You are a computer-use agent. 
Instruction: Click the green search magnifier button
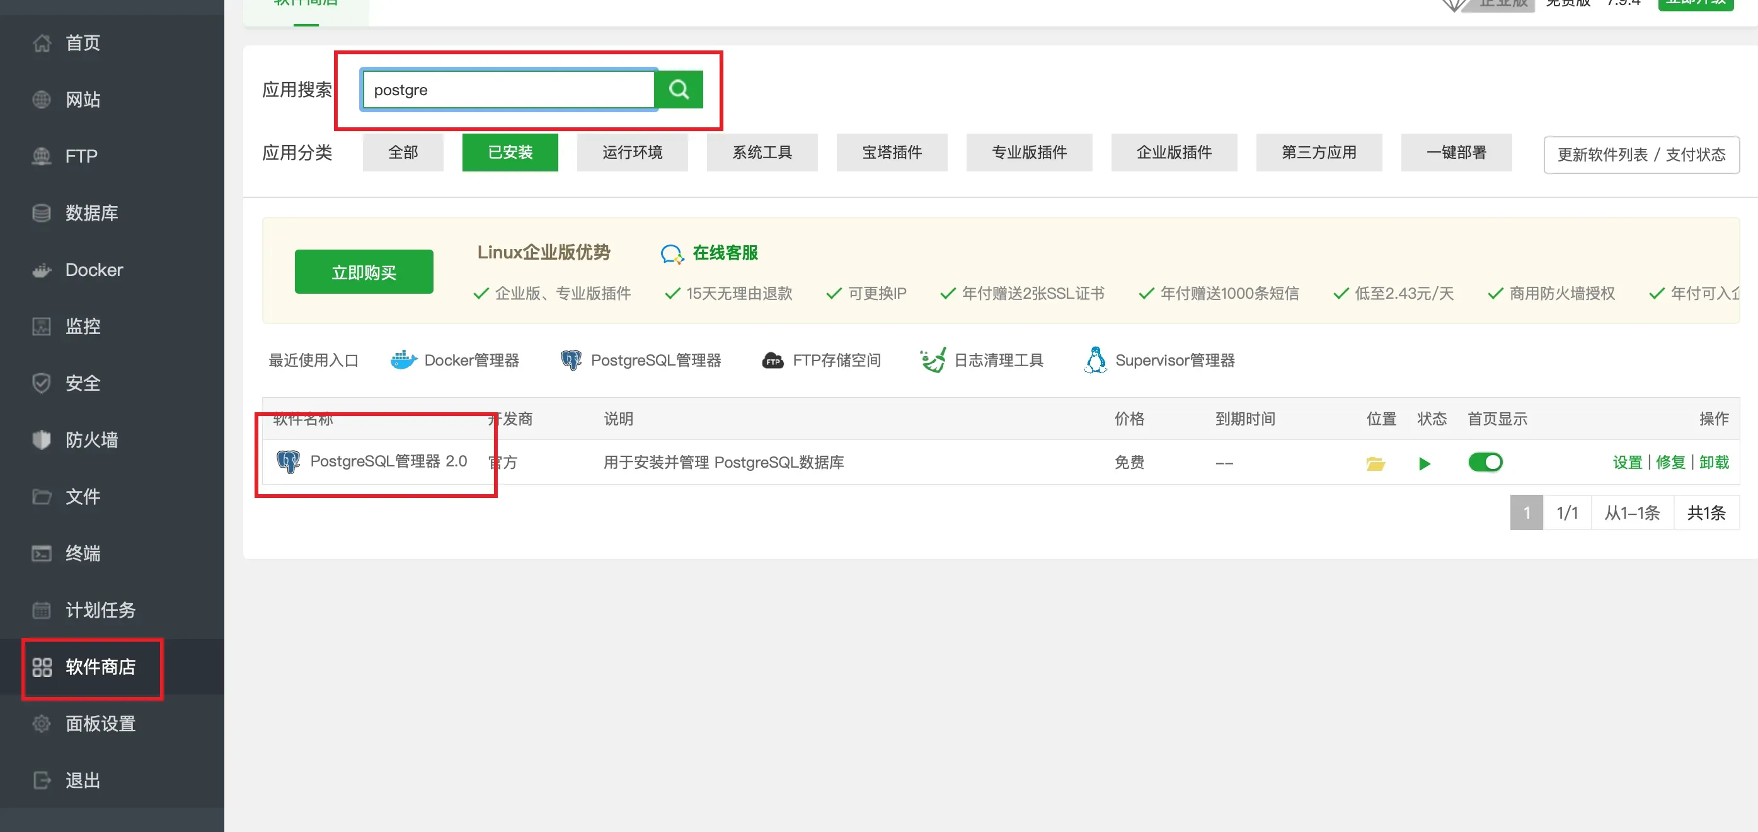point(679,90)
